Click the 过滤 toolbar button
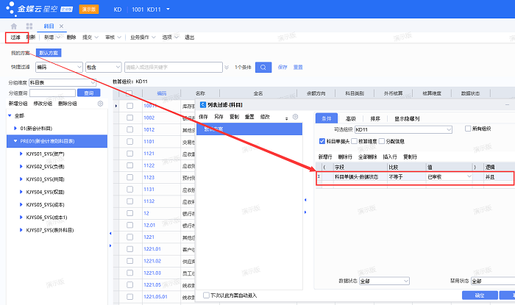Viewport: 515px width, 305px height. [15, 37]
